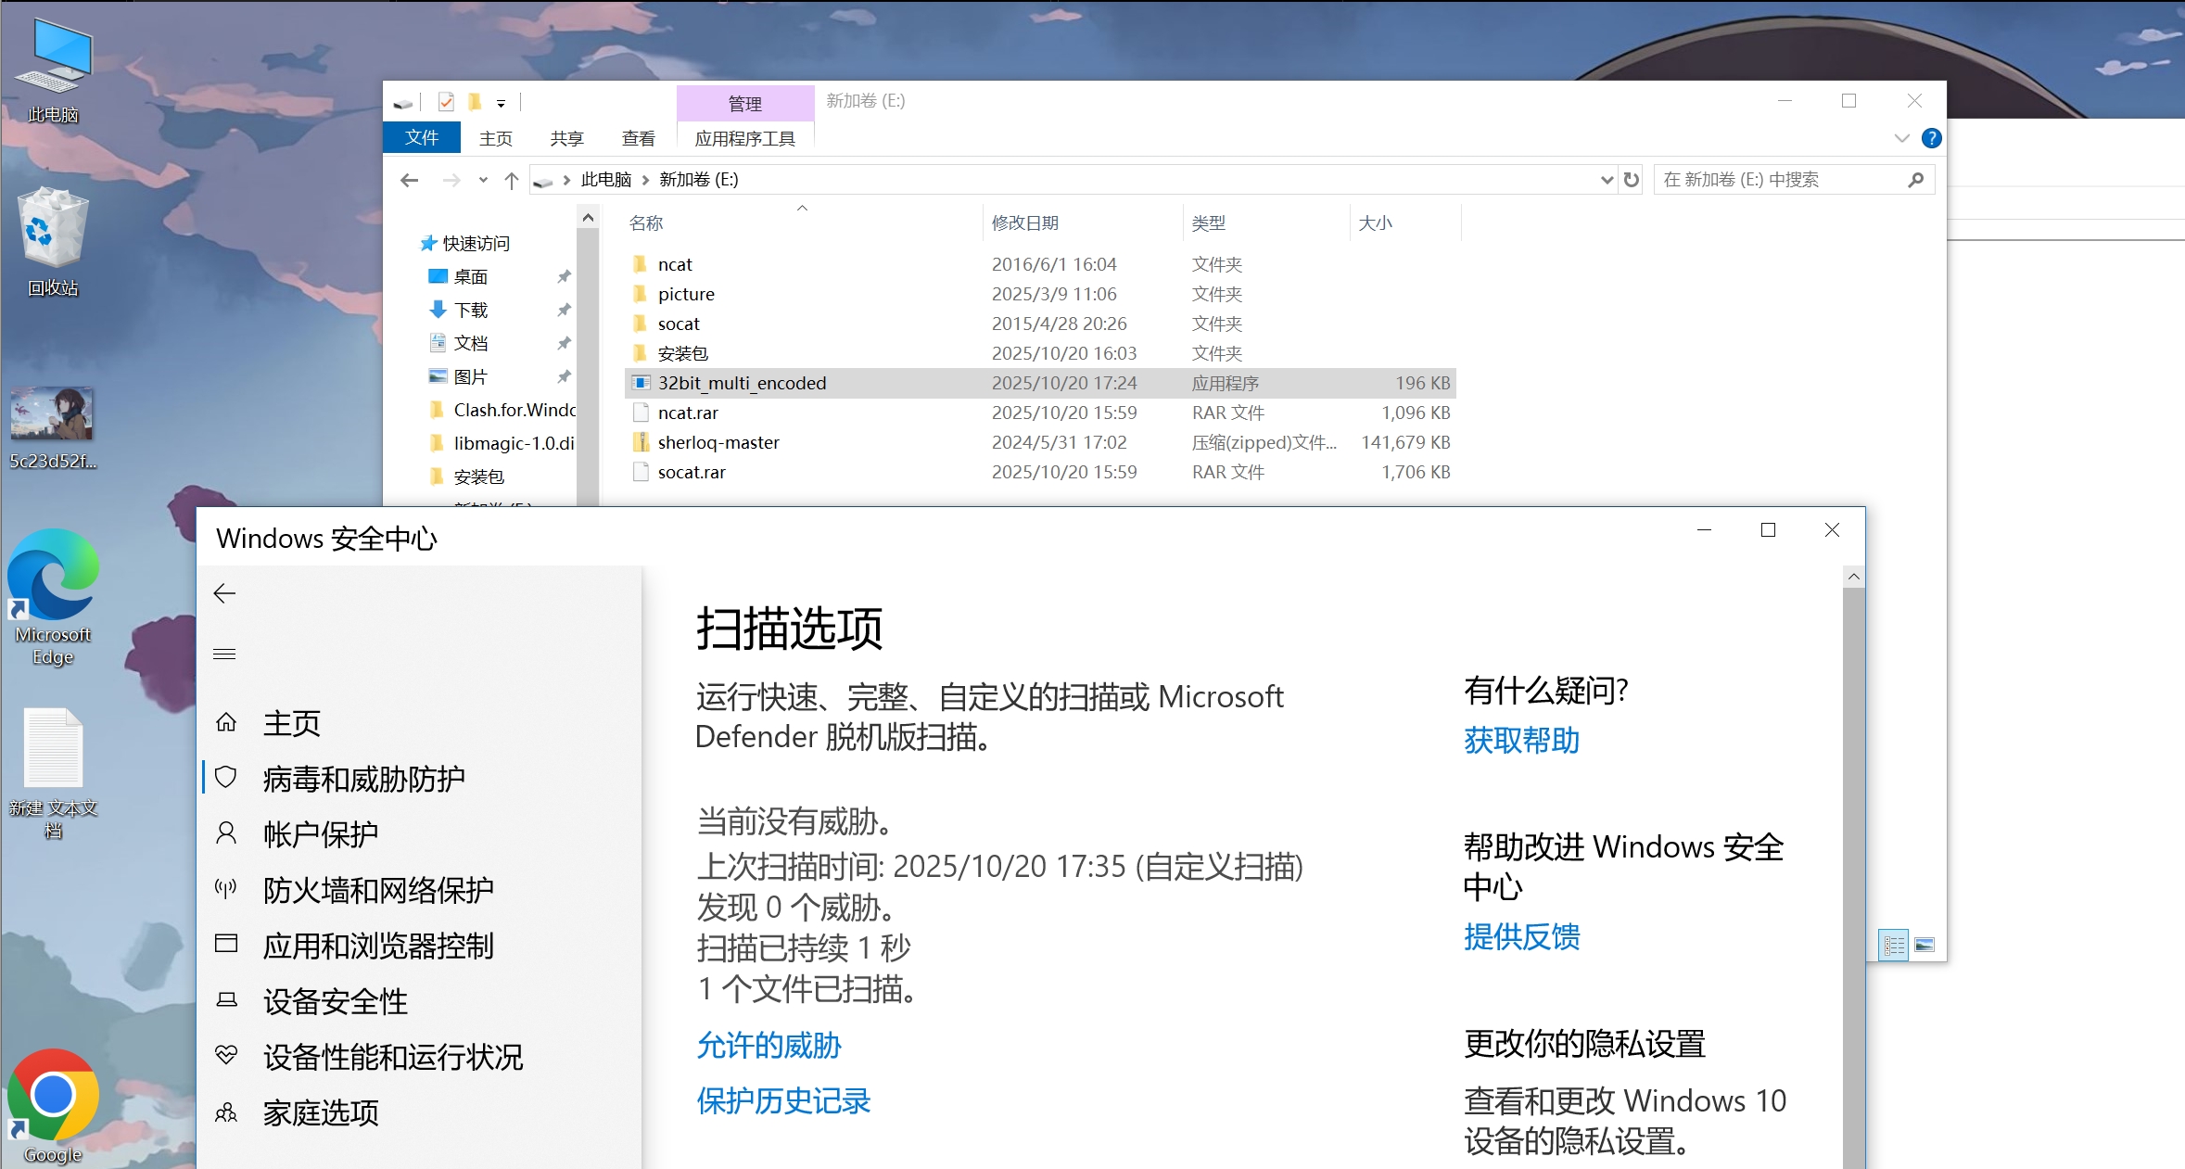Open the View ribbon tab
This screenshot has height=1169, width=2185.
tap(638, 138)
